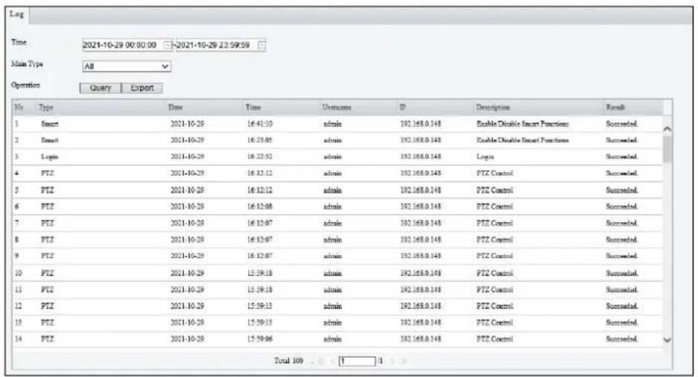Click the Total 109 label
Image resolution: width=698 pixels, height=377 pixels.
coord(288,361)
